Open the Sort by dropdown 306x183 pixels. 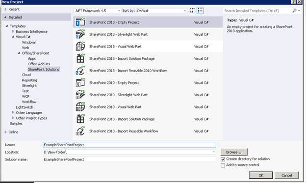pyautogui.click(x=161, y=11)
